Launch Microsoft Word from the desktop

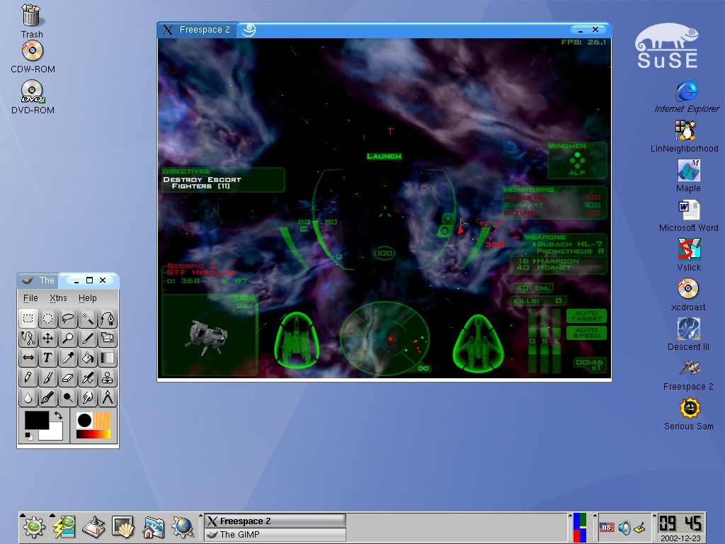(x=688, y=216)
